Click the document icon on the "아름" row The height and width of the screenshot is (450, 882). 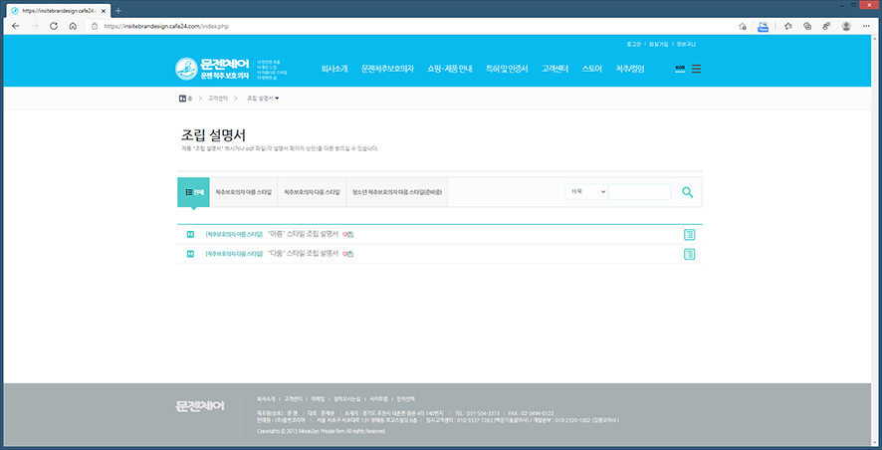click(x=689, y=235)
